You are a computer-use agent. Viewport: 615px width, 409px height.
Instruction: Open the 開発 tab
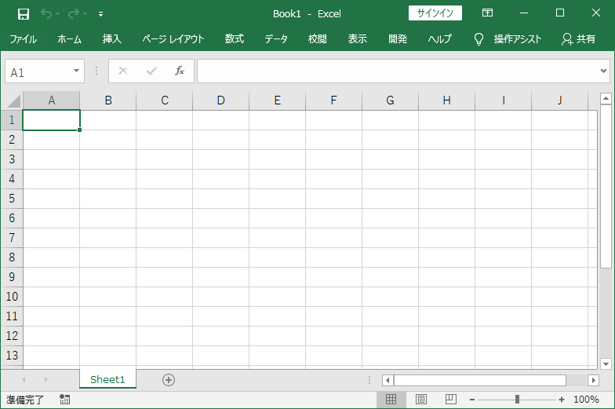click(398, 39)
